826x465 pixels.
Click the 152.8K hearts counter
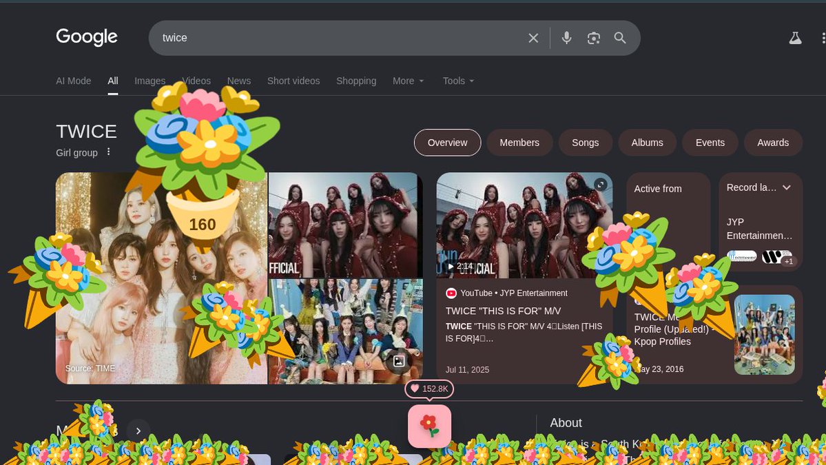click(429, 389)
